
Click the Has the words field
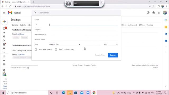tap(84, 35)
